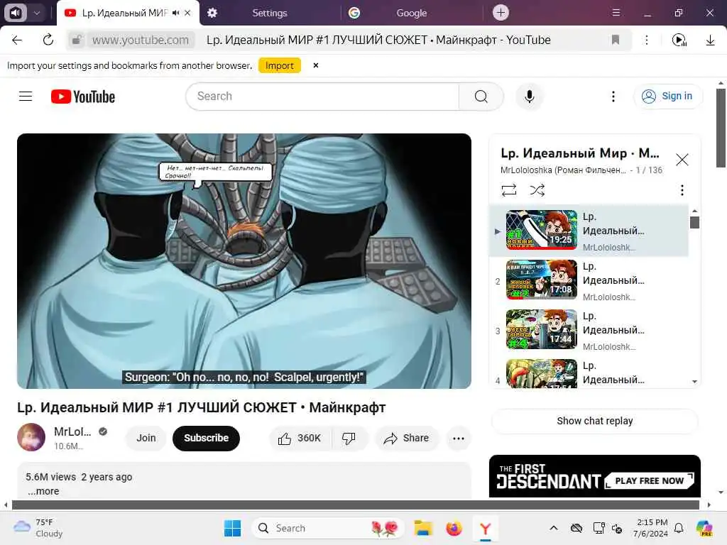Subscribe to the channel

click(207, 439)
